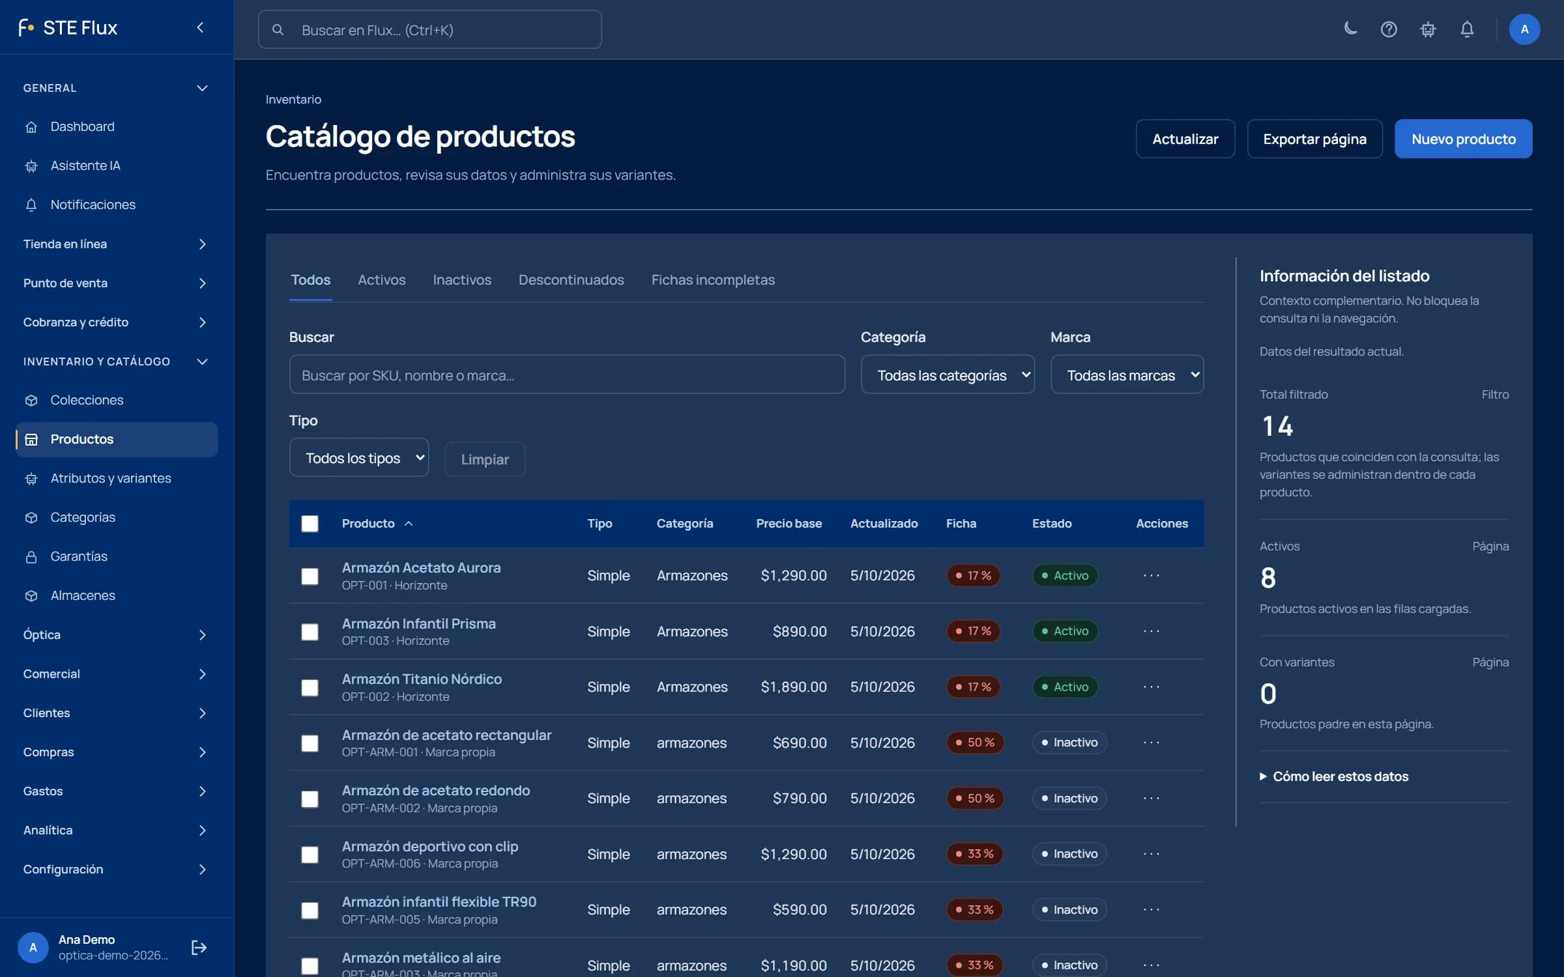The image size is (1564, 977).
Task: Open Categorías in sidebar
Action: coord(117,517)
